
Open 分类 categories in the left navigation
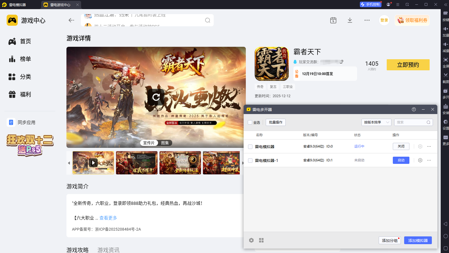(x=20, y=77)
